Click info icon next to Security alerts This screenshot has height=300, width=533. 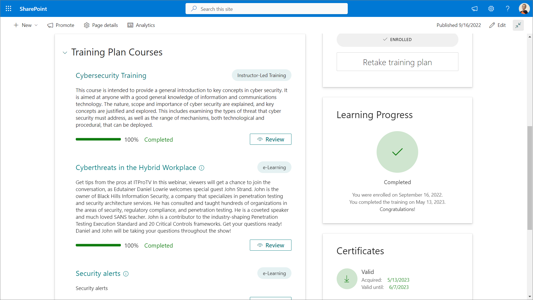pos(126,274)
